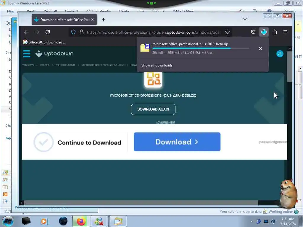Image resolution: width=303 pixels, height=227 pixels.
Task: Open the office 2010 download bookmark
Action: click(x=44, y=42)
